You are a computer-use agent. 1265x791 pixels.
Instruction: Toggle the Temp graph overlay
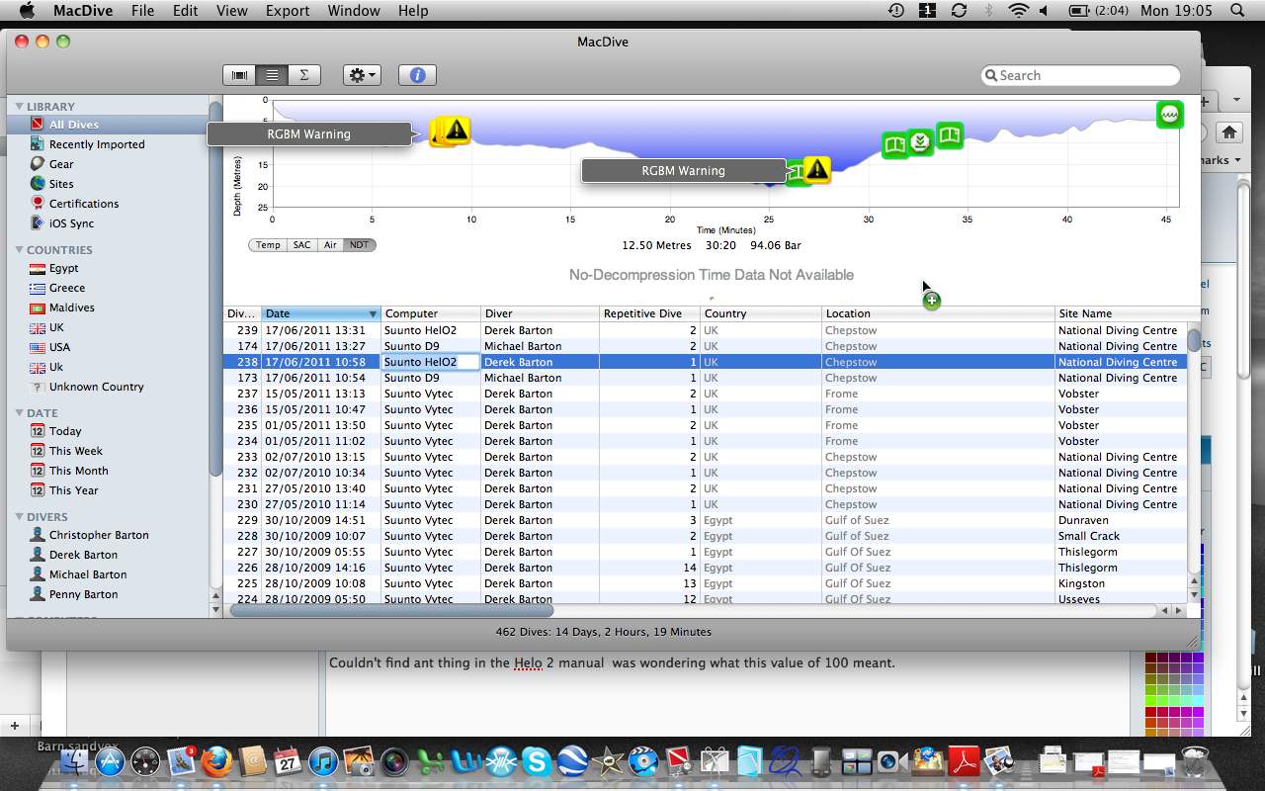268,245
